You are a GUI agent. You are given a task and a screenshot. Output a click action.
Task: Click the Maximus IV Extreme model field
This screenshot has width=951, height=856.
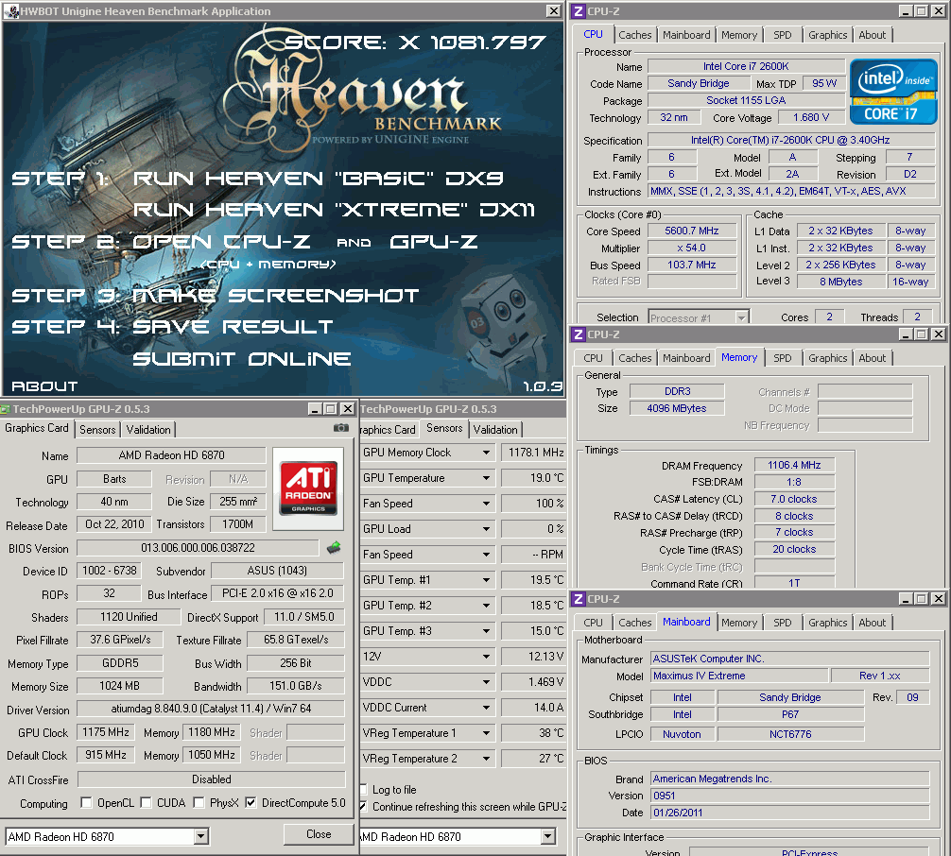[739, 676]
